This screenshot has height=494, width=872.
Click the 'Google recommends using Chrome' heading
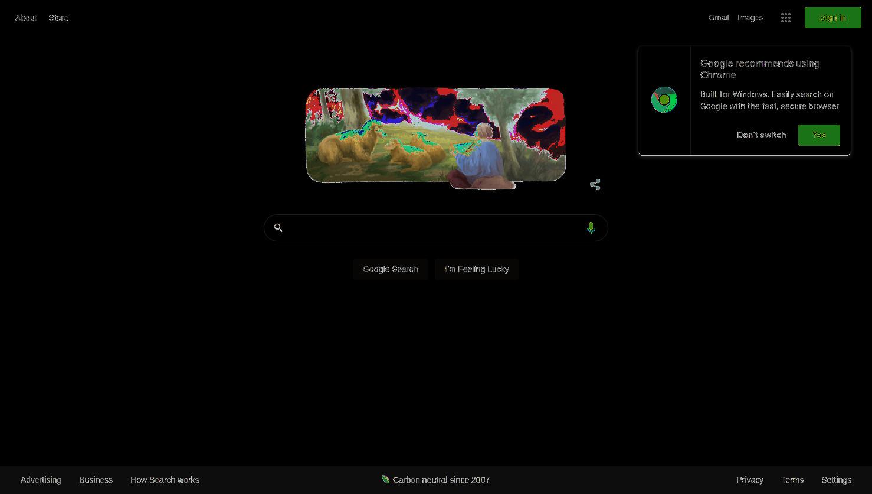760,69
